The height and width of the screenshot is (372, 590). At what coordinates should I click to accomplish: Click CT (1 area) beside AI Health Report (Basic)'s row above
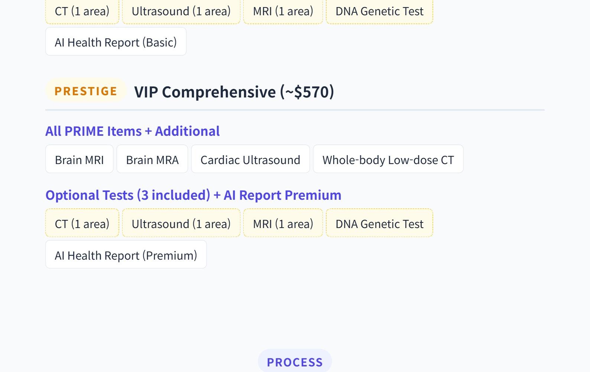[82, 11]
